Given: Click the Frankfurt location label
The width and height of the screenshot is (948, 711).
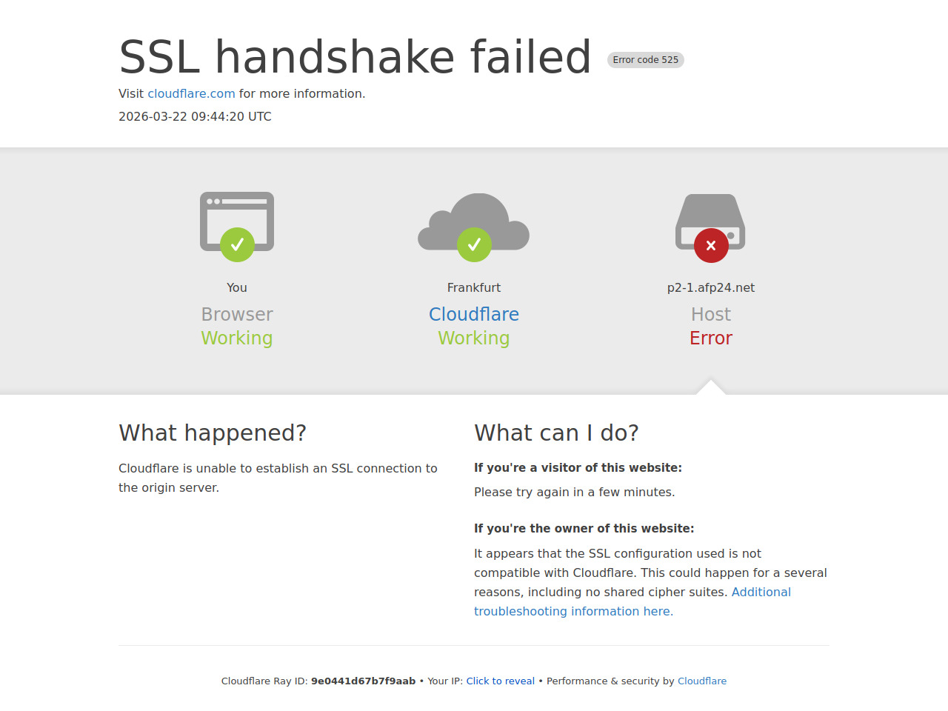Looking at the screenshot, I should point(474,288).
